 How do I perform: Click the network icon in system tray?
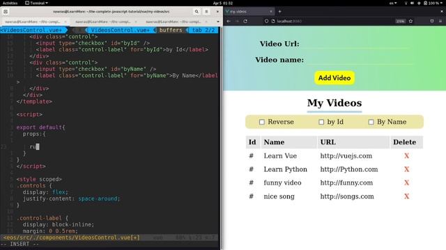406,3
